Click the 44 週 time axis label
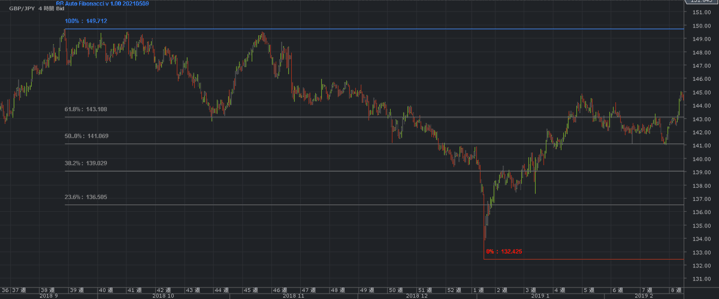 point(221,289)
